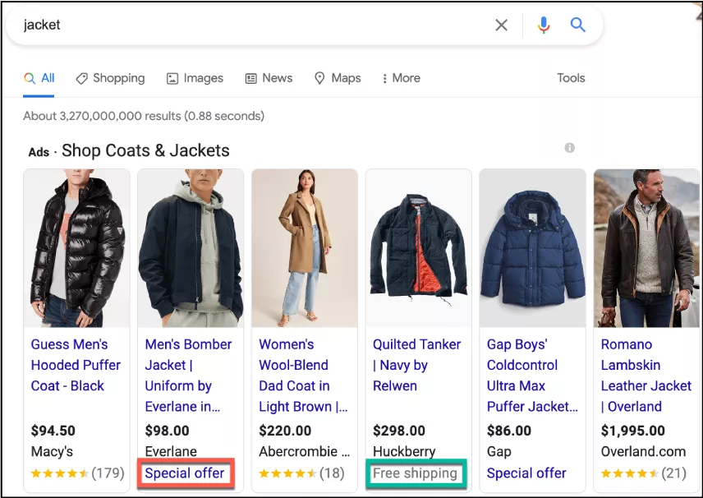This screenshot has width=703, height=498.
Task: Click the star rating with 21 reviews
Action: 643,473
